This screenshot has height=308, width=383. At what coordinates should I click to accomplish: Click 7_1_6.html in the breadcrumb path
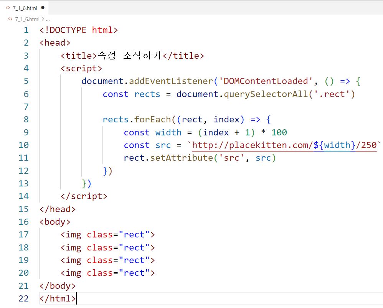click(27, 19)
